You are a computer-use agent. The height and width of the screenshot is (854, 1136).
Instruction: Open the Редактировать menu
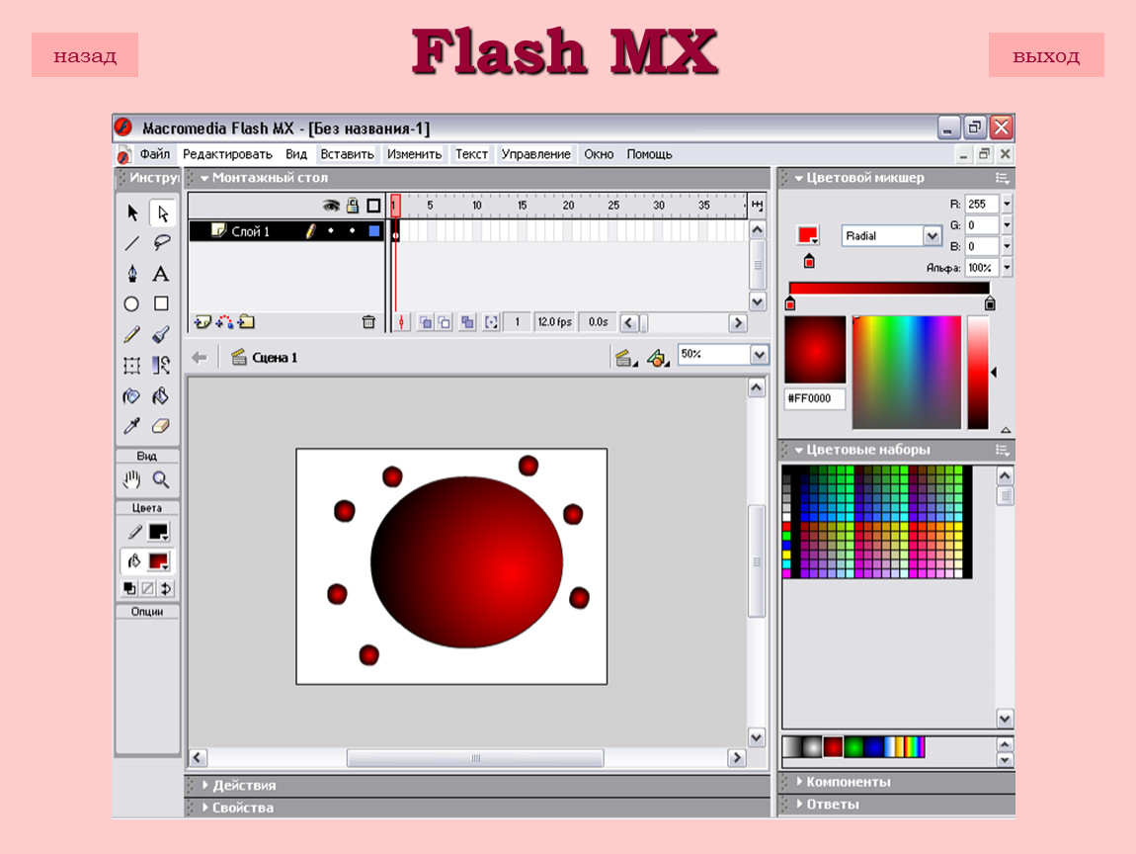coord(227,154)
